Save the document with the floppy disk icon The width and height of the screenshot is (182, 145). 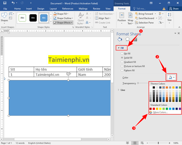(5, 3)
